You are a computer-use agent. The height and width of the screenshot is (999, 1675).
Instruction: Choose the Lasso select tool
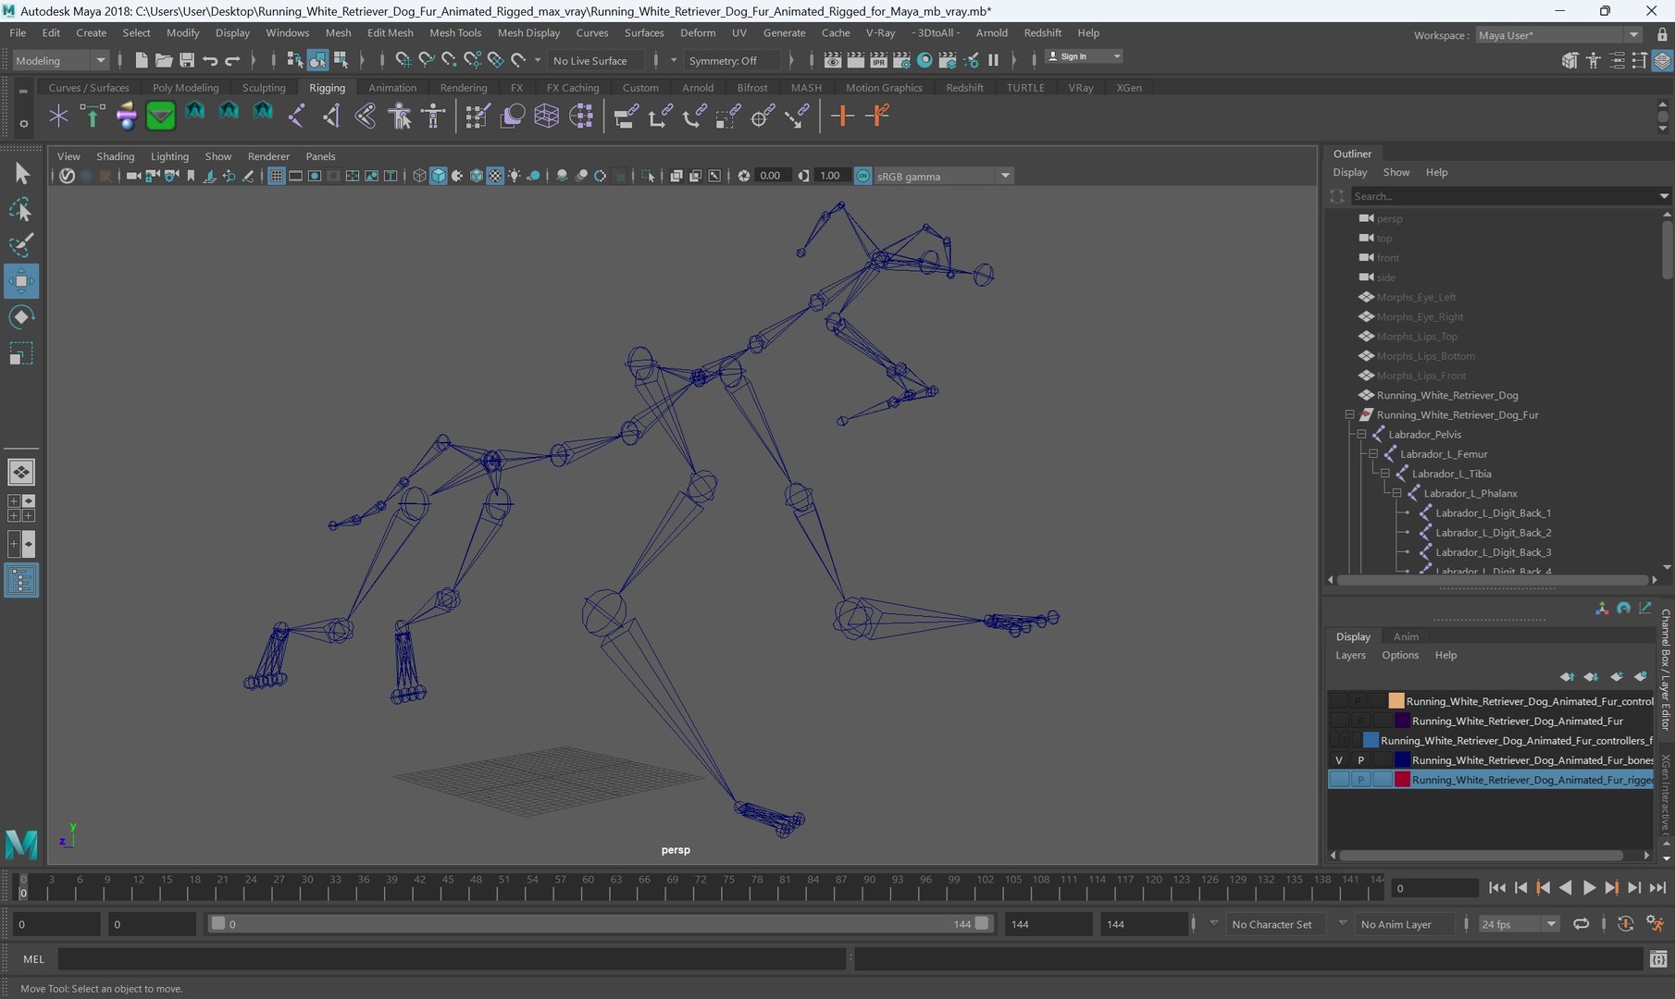20,210
